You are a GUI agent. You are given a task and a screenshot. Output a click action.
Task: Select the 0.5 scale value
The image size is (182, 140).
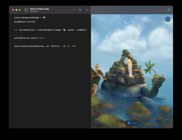(42, 38)
